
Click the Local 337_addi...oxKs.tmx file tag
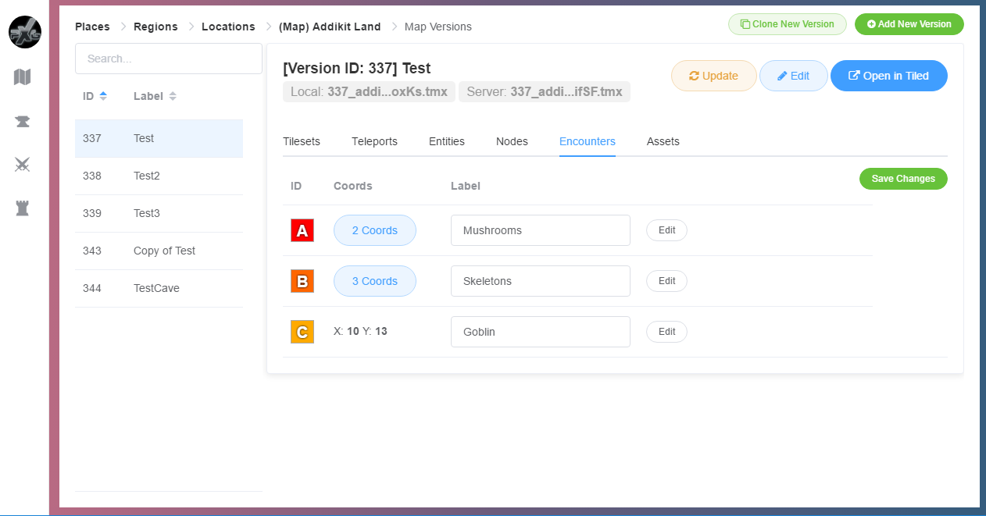[369, 91]
